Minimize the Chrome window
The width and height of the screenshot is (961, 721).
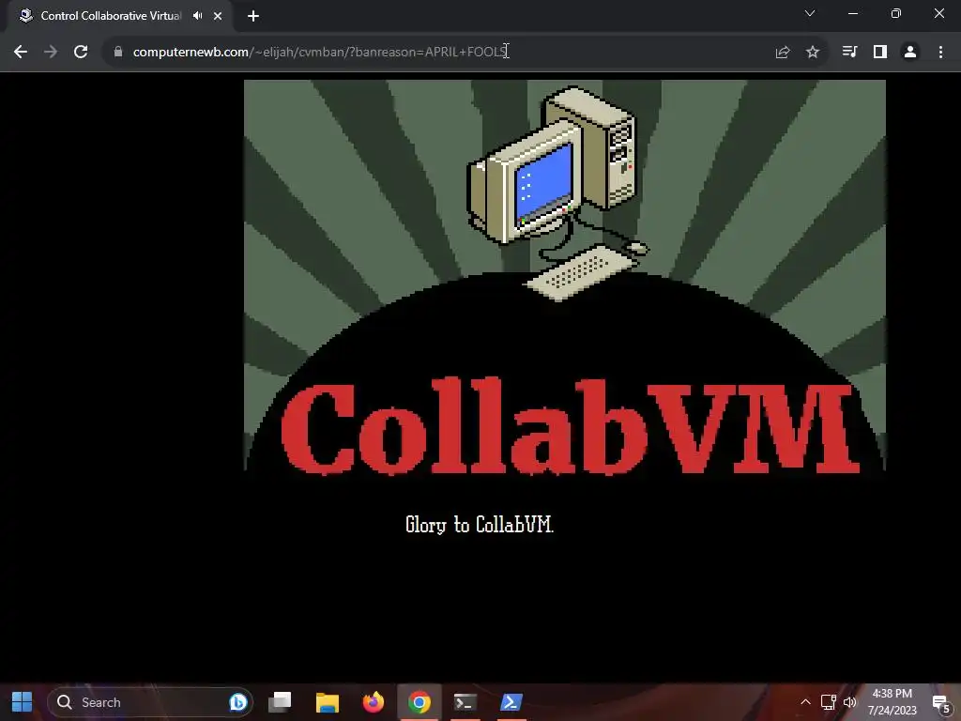[852, 13]
